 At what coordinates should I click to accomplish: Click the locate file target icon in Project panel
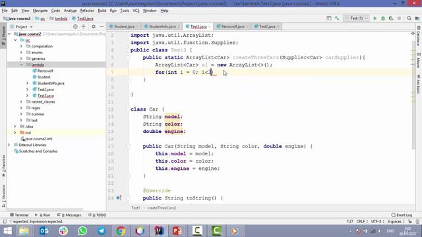tap(75, 26)
